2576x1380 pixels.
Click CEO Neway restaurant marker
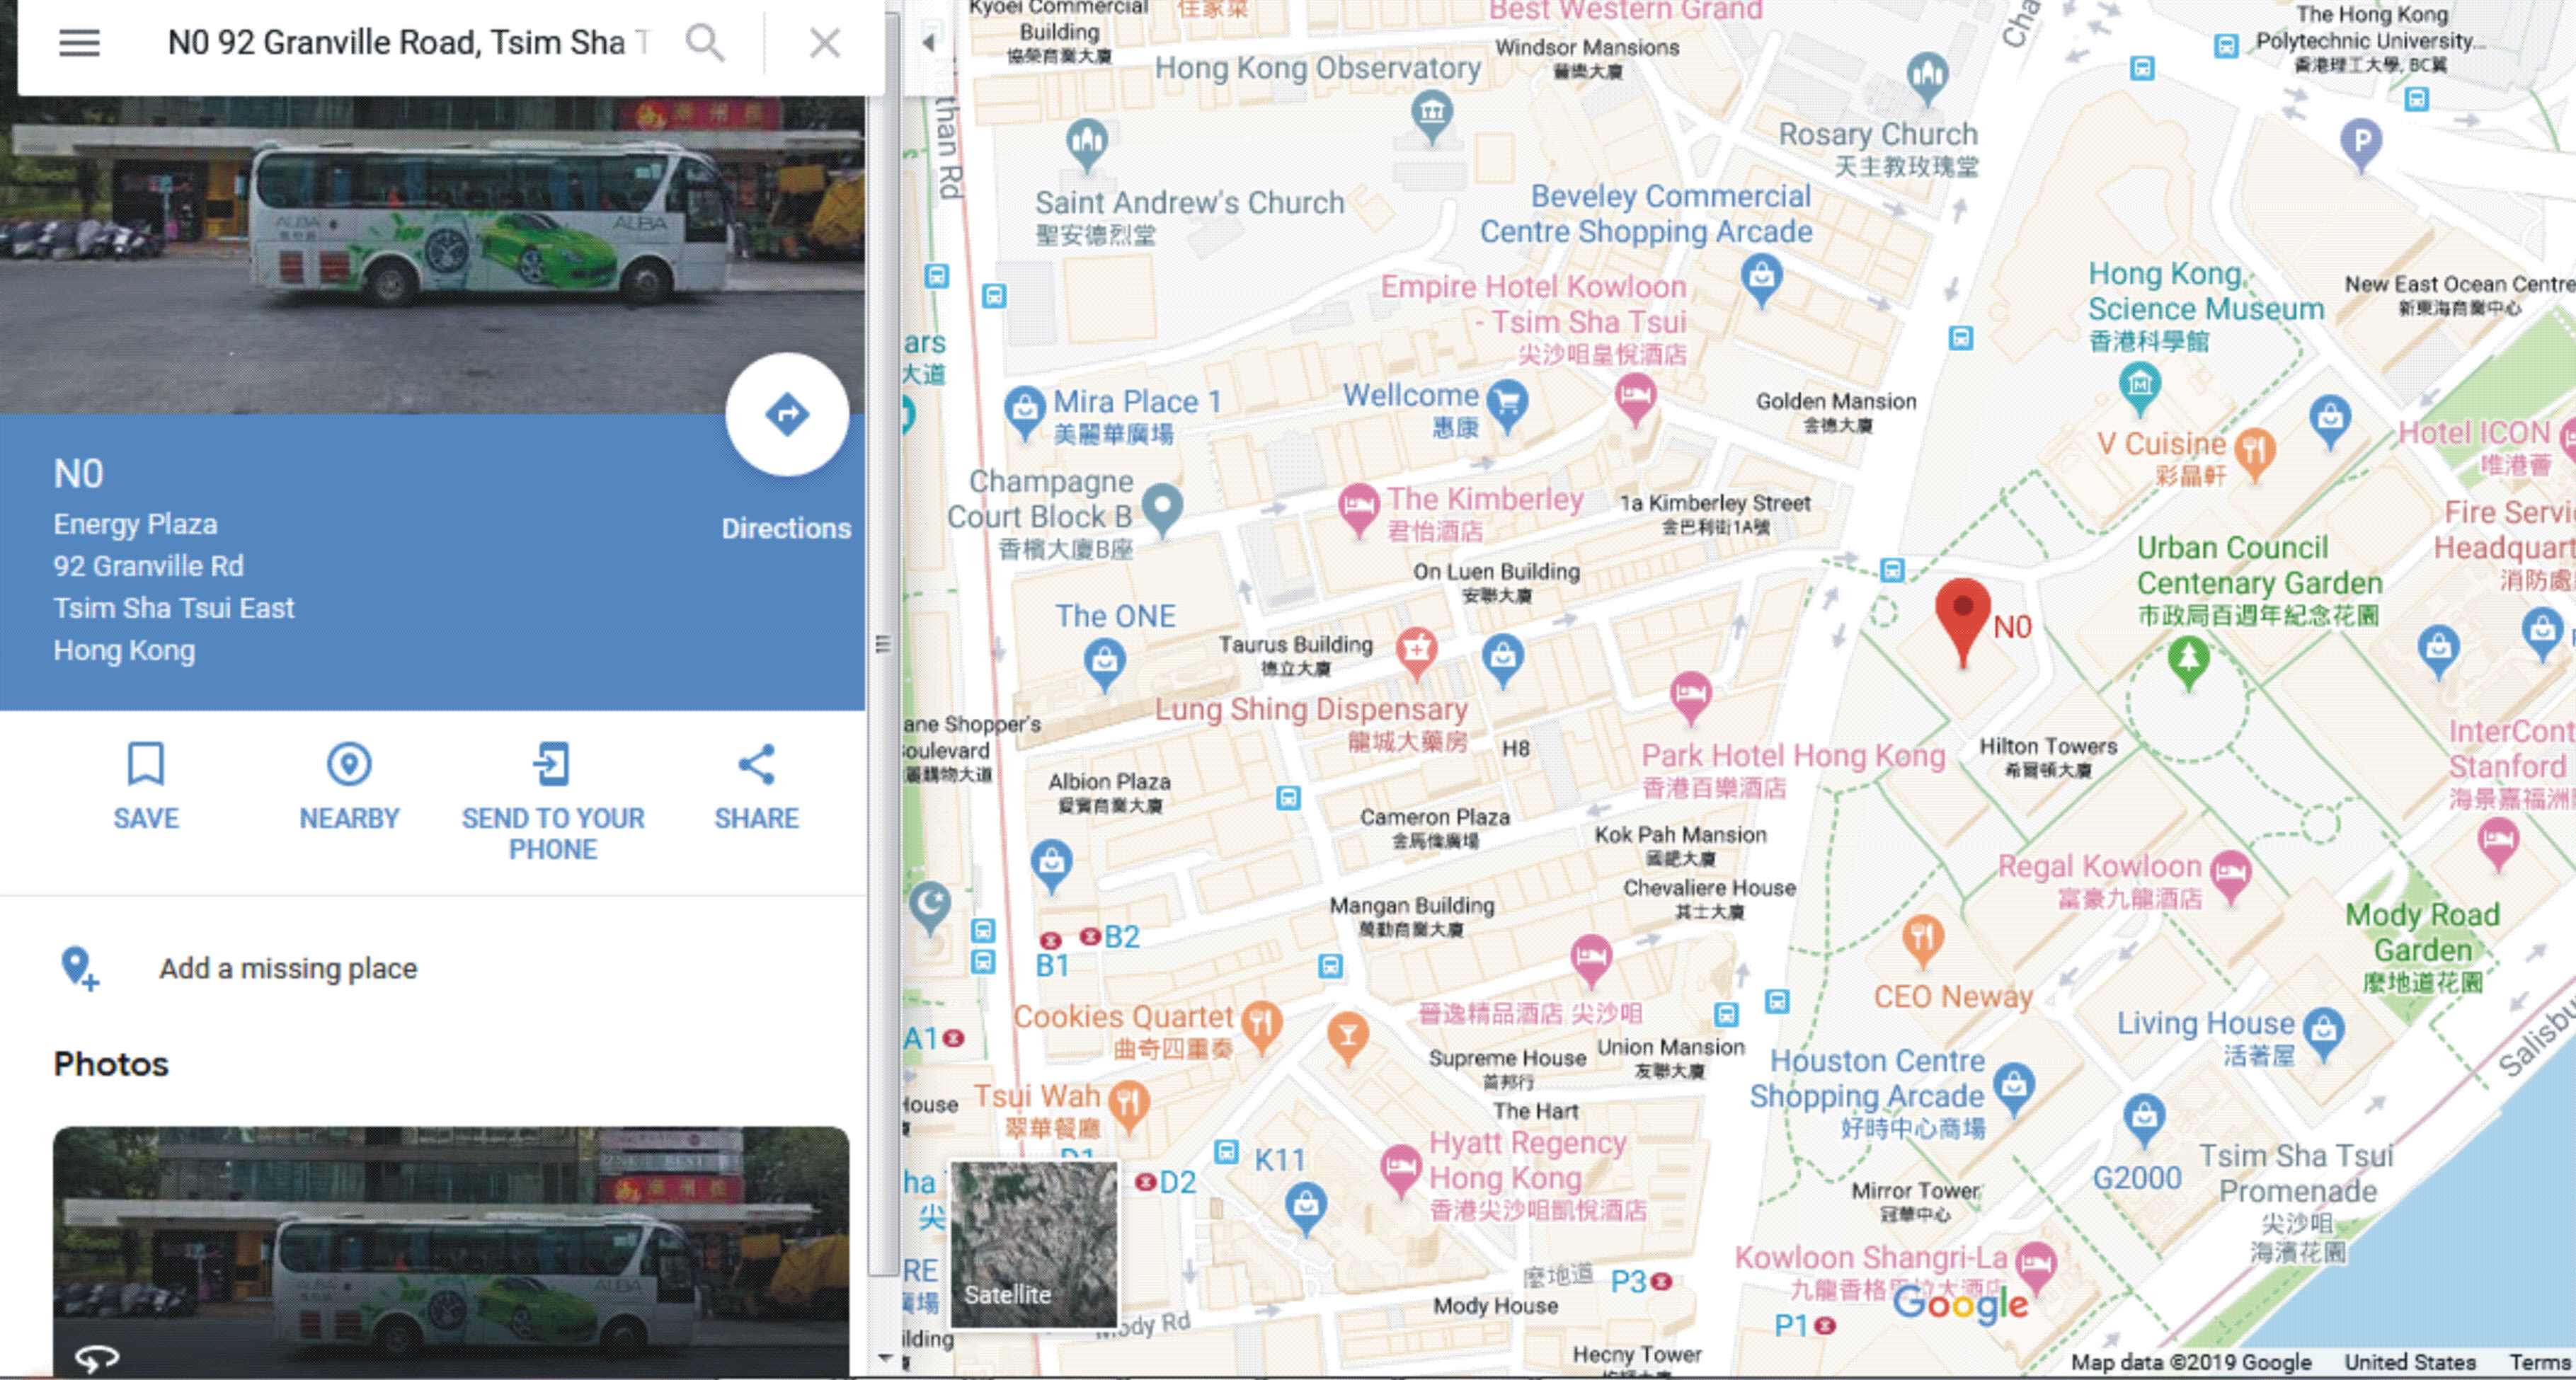point(1922,942)
